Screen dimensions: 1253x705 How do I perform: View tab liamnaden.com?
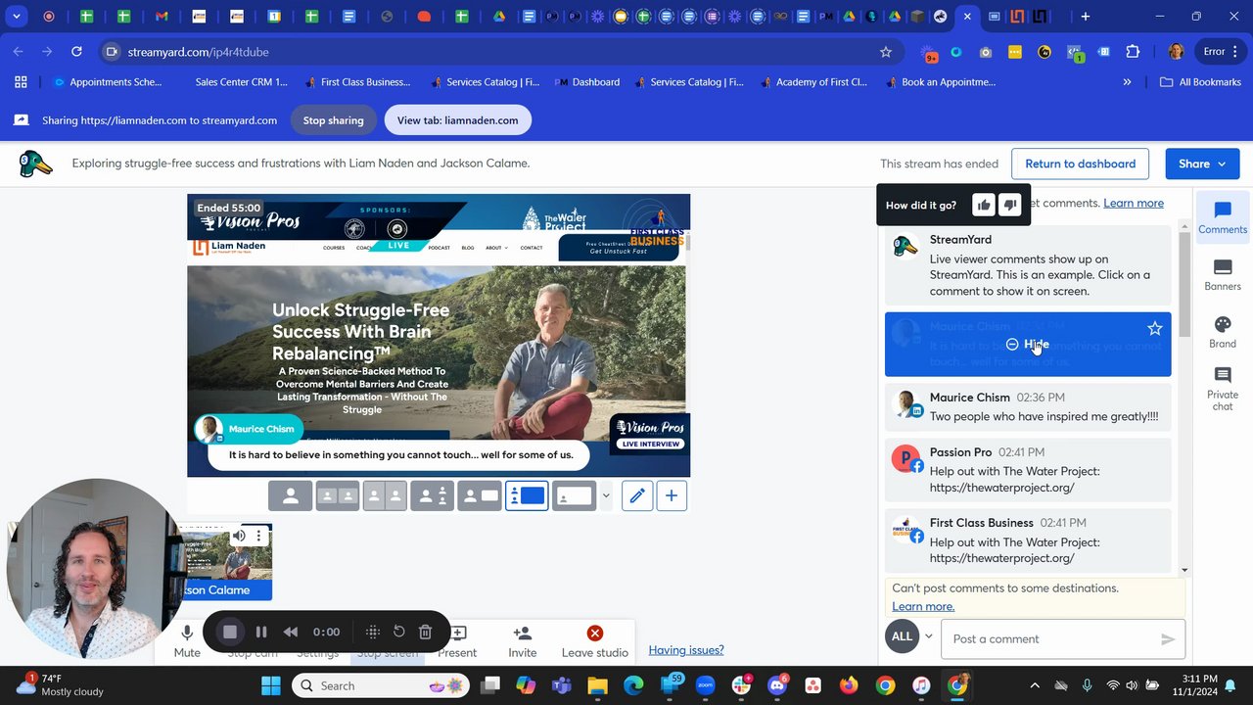457,120
